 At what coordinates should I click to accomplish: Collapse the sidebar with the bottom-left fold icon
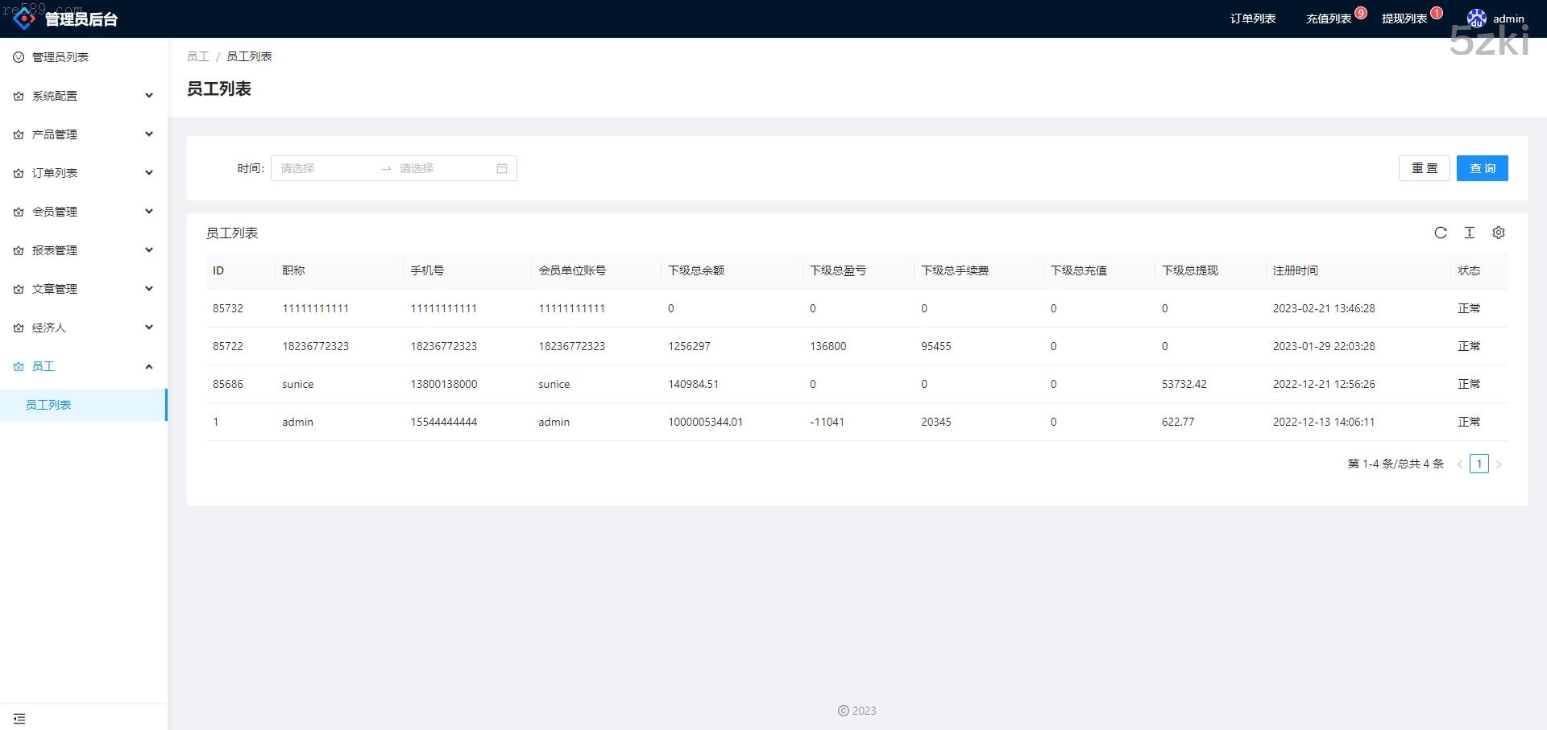pyautogui.click(x=19, y=718)
